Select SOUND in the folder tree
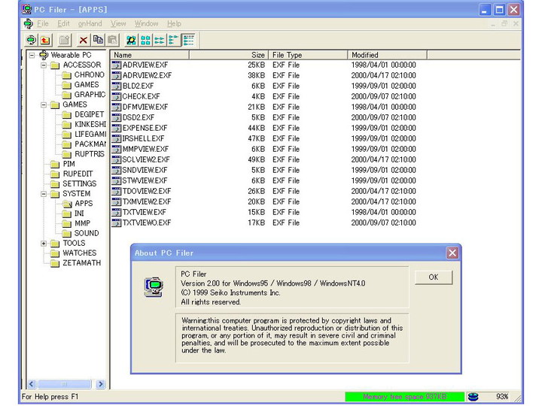542x406 pixels. 87,233
